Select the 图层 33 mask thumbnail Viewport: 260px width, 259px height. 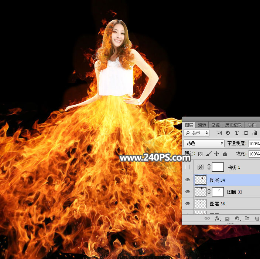pyautogui.click(x=218, y=192)
